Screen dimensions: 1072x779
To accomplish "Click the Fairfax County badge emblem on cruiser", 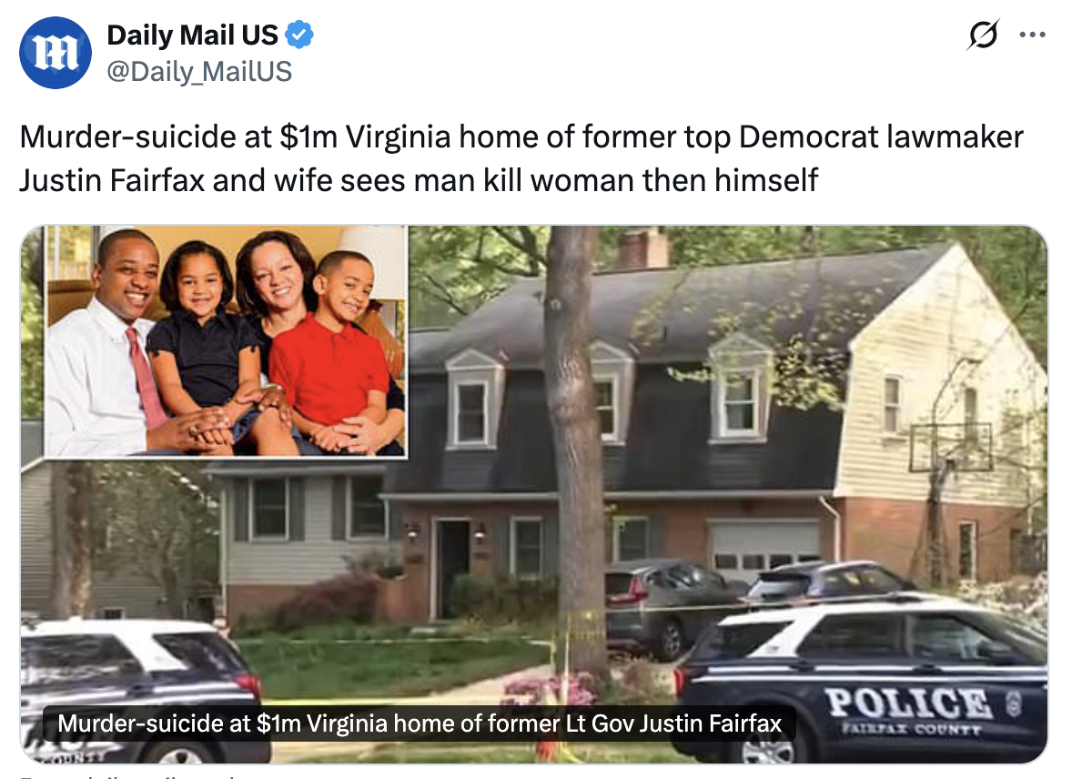I will pyautogui.click(x=1014, y=703).
